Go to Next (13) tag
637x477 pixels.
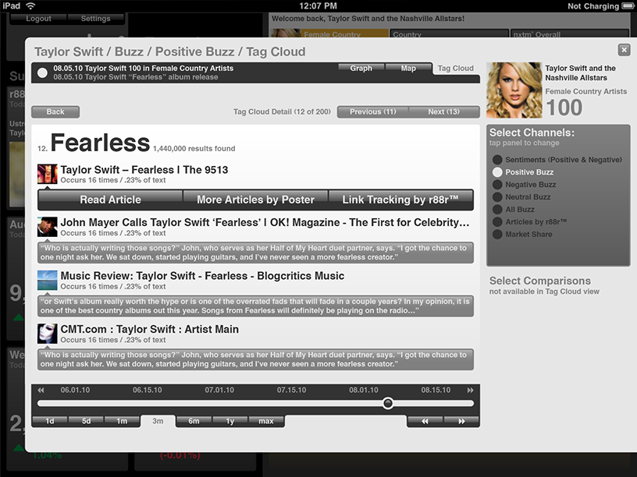(444, 111)
